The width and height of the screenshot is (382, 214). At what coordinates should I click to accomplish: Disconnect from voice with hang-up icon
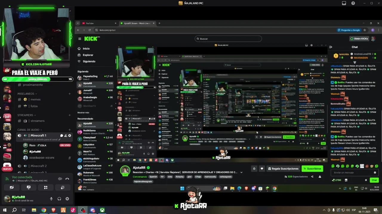67,179
